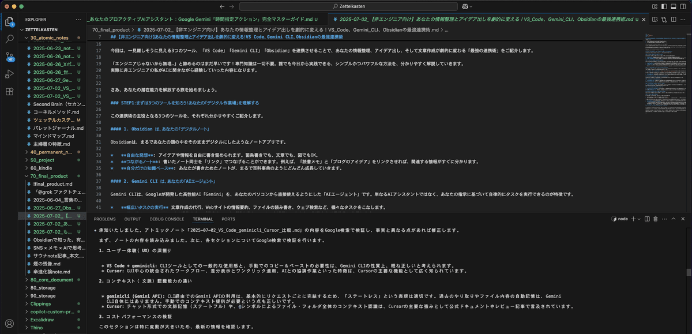Maximize the terminal panel with the chevron
The image size is (692, 334).
point(672,219)
